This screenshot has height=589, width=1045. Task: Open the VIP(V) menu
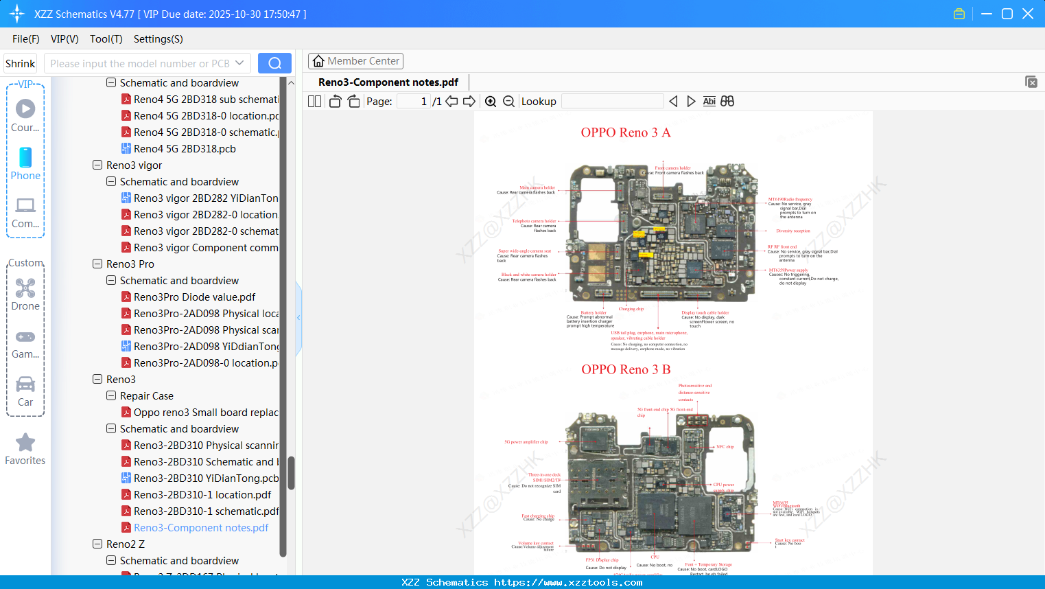64,38
